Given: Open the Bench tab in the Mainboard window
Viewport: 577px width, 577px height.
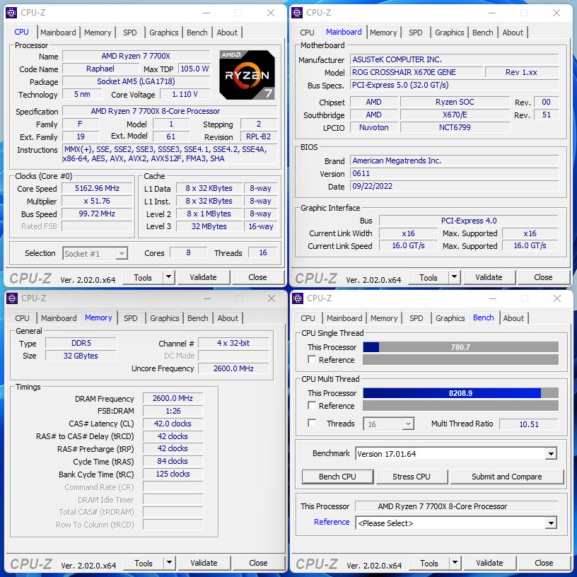Looking at the screenshot, I should click(482, 33).
